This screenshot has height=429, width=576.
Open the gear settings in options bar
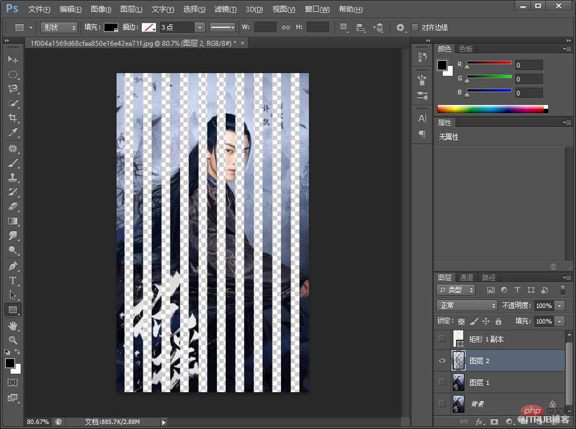(x=400, y=28)
